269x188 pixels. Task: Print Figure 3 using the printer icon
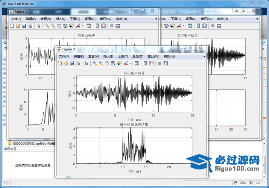click(x=78, y=64)
